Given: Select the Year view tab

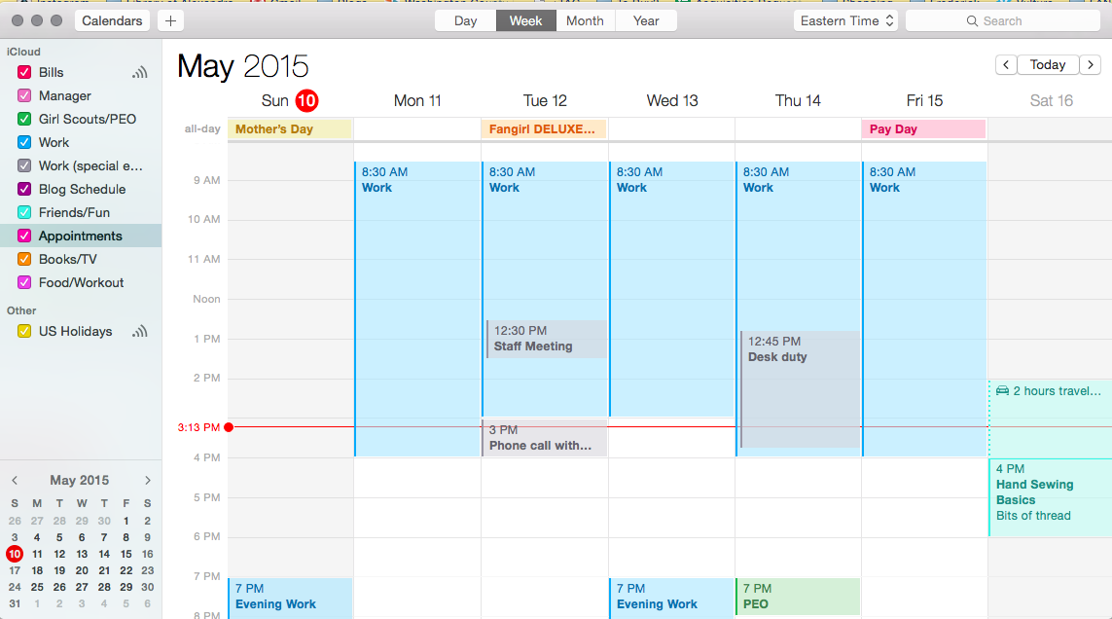Looking at the screenshot, I should (x=646, y=20).
